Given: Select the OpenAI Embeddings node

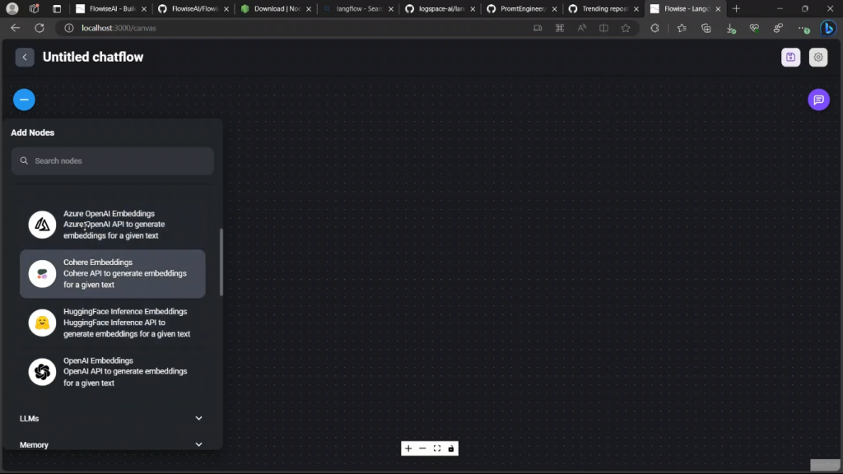Looking at the screenshot, I should [x=112, y=371].
